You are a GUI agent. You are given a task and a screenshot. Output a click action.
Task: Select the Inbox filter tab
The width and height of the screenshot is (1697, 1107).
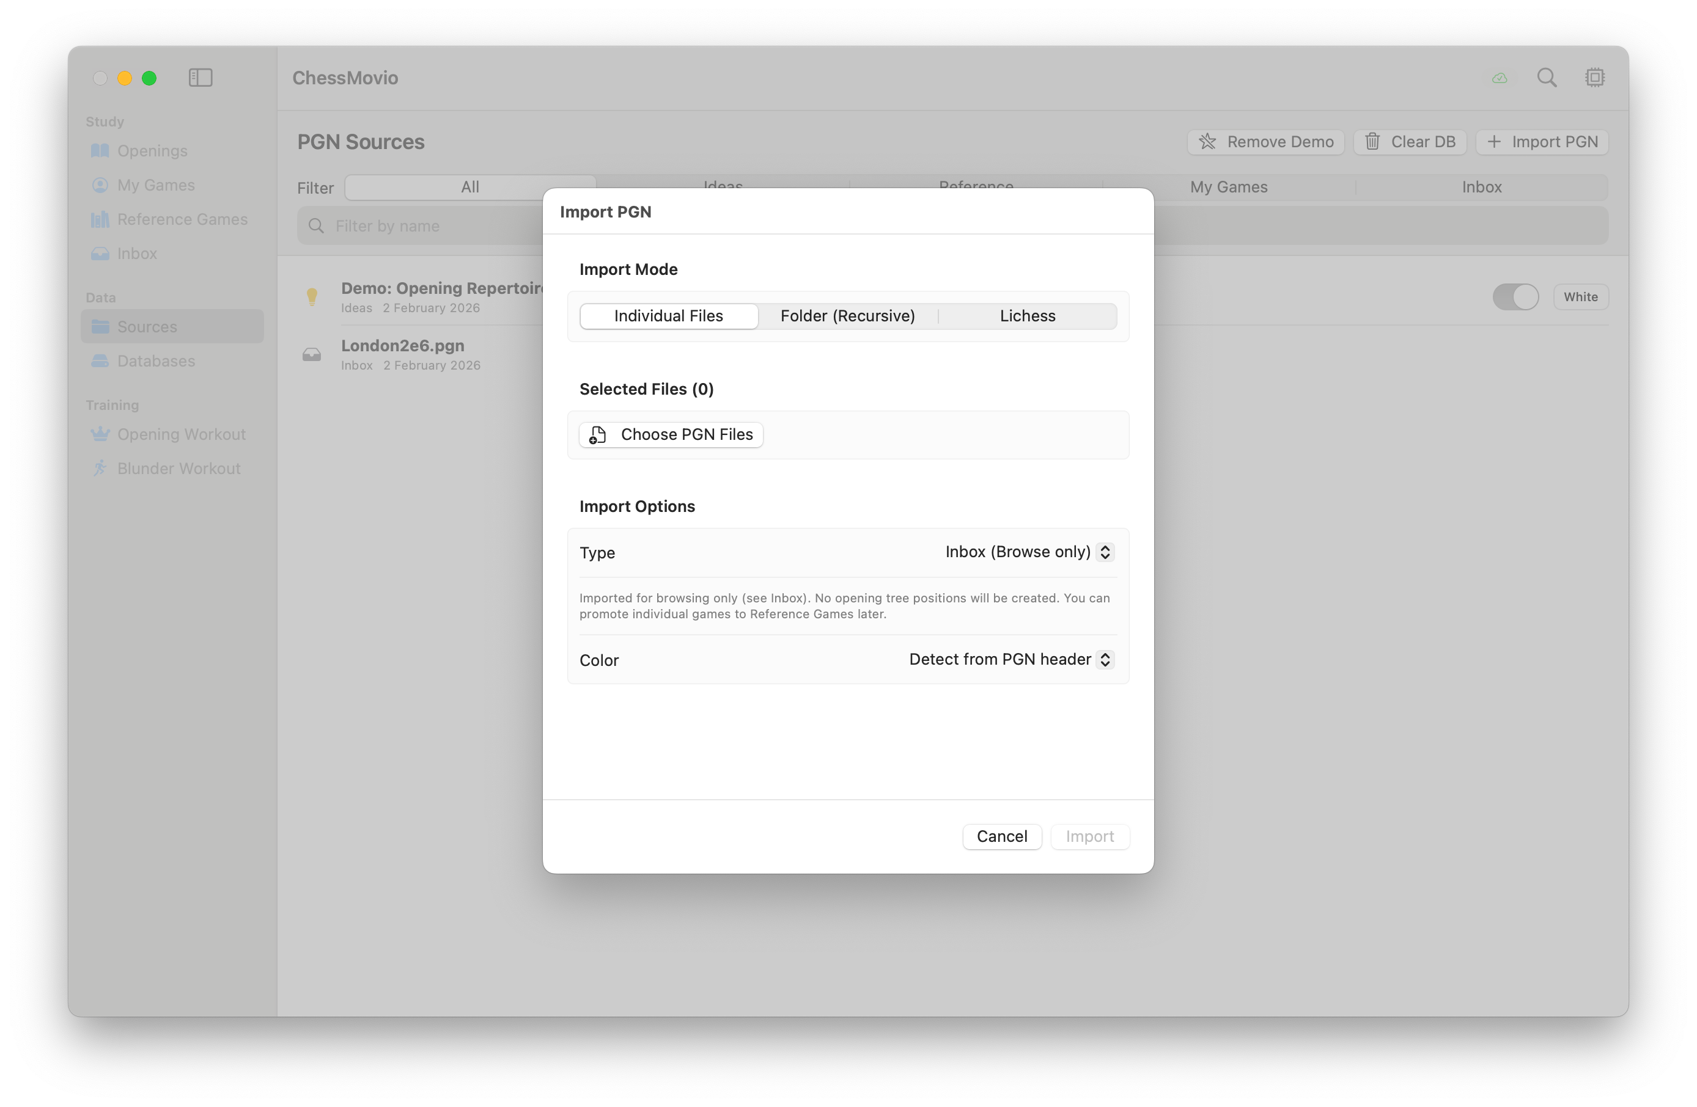click(1481, 186)
